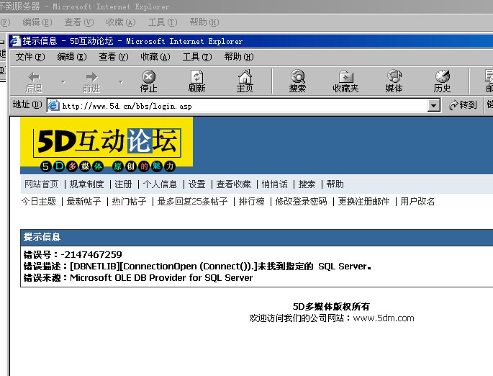493x376 pixels.
Task: Open Back button history dropdown arrow
Action: pyautogui.click(x=63, y=82)
